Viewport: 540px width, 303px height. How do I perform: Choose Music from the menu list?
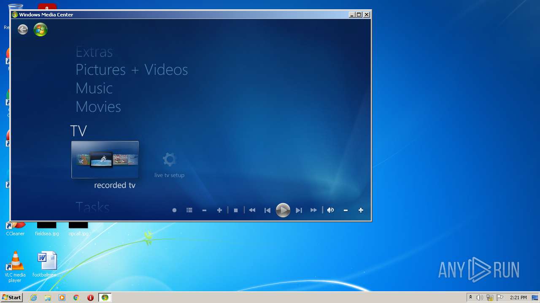click(x=94, y=88)
